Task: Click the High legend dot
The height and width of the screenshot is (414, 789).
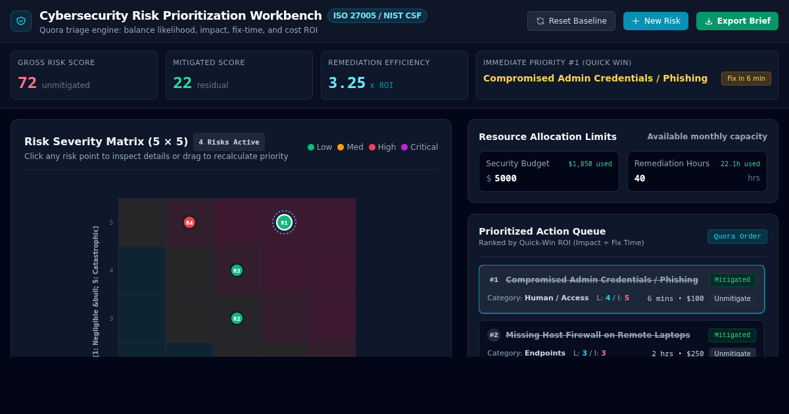Action: tap(372, 147)
